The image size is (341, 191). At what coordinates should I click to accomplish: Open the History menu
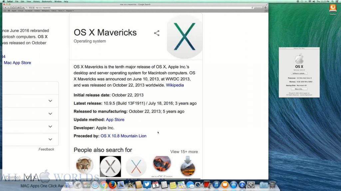pyautogui.click(x=36, y=2)
